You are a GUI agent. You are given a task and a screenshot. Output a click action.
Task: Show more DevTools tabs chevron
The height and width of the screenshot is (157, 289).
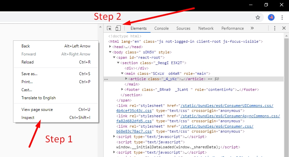(x=252, y=28)
